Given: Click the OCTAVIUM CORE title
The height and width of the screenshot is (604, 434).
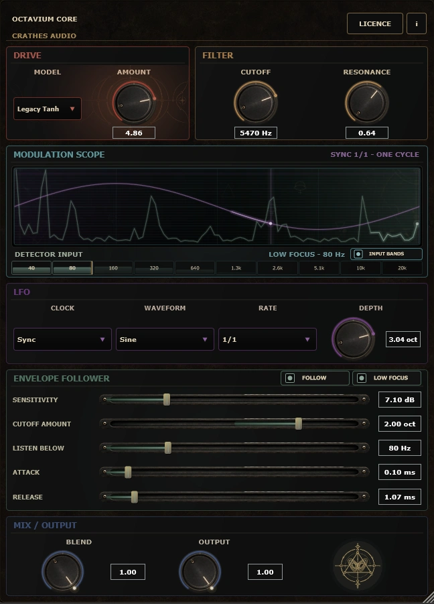Looking at the screenshot, I should [x=45, y=19].
